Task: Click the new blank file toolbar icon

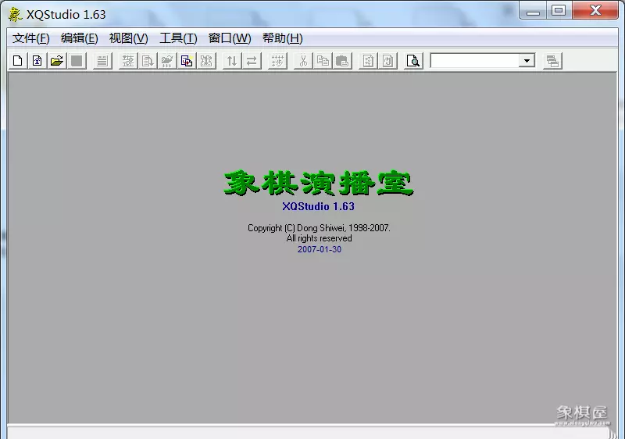Action: pos(18,61)
